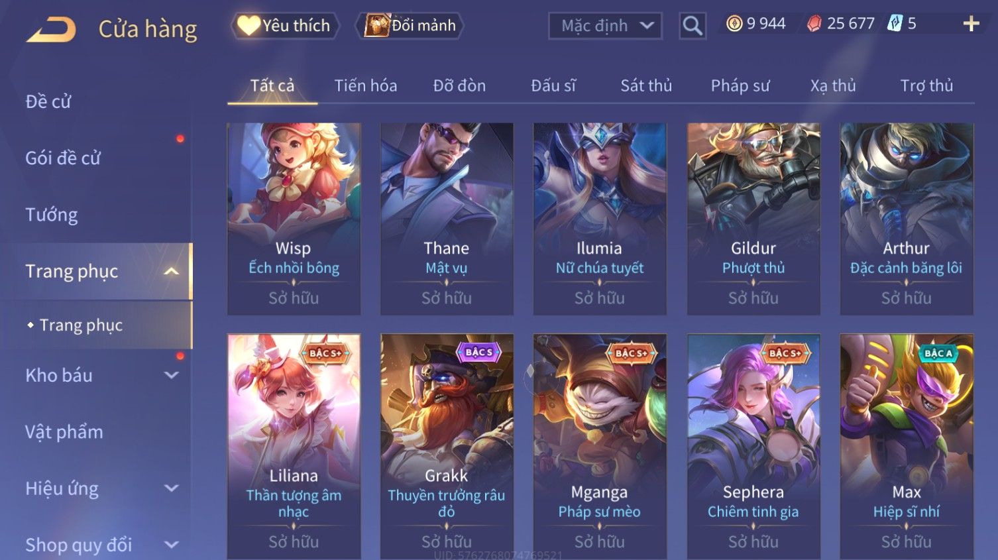Expand the Hiệu ứng section
The width and height of the screenshot is (998, 560).
point(172,488)
